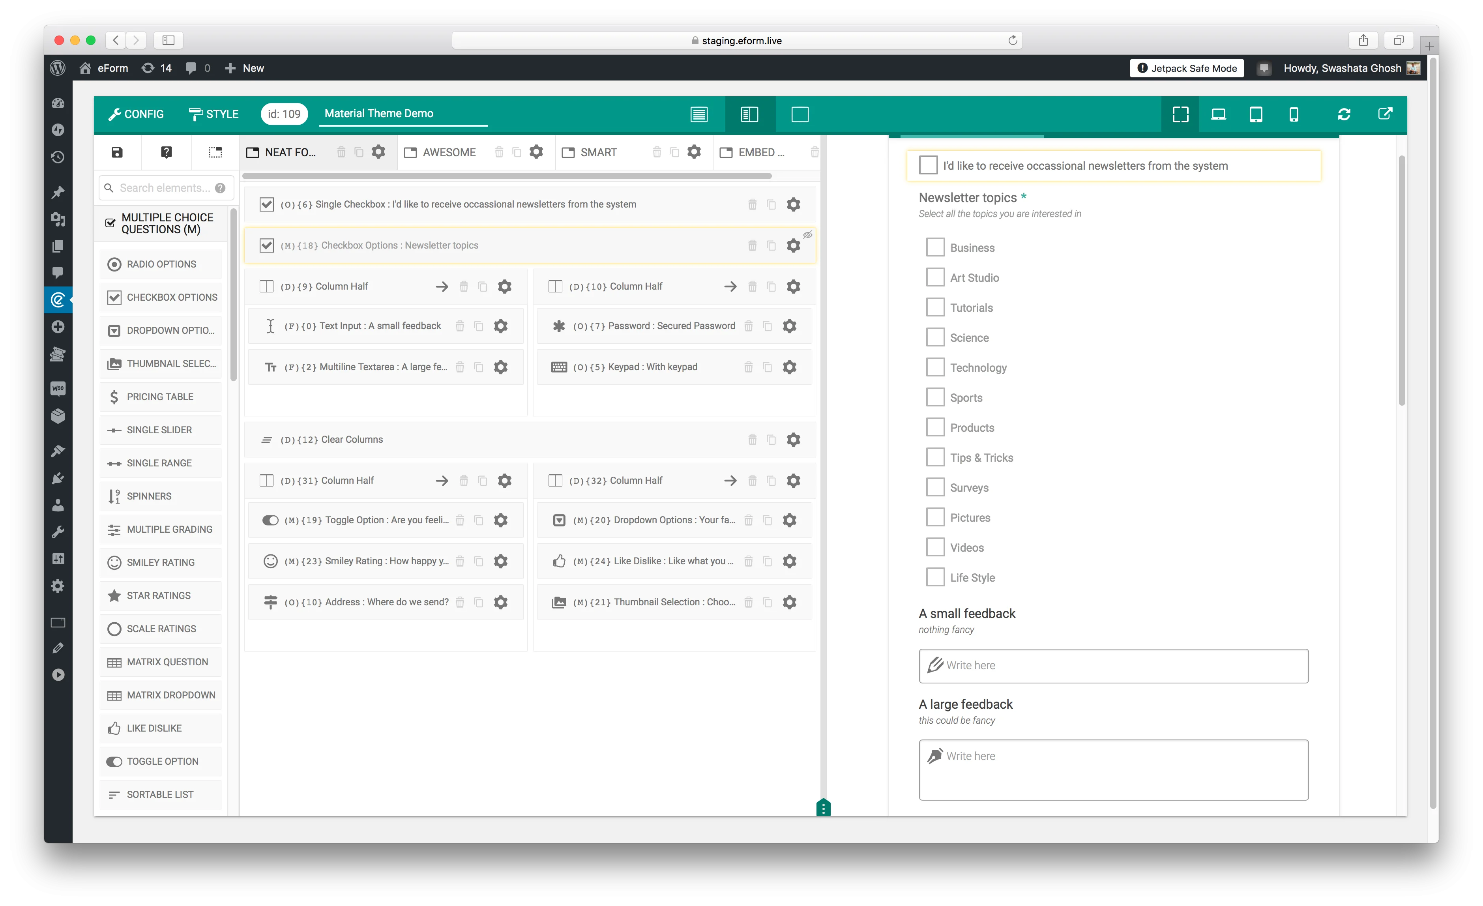Viewport: 1483px width, 906px height.
Task: Open the AWESOME form tab
Action: coord(449,152)
